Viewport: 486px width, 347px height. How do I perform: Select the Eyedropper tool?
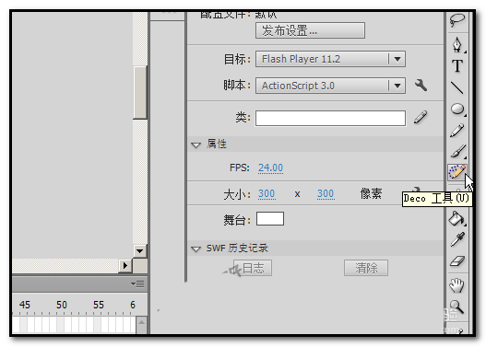pyautogui.click(x=457, y=239)
